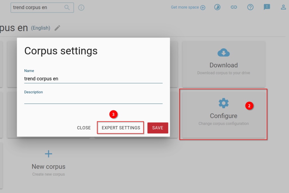Click the New corpus plus icon
The width and height of the screenshot is (289, 193).
(x=49, y=154)
